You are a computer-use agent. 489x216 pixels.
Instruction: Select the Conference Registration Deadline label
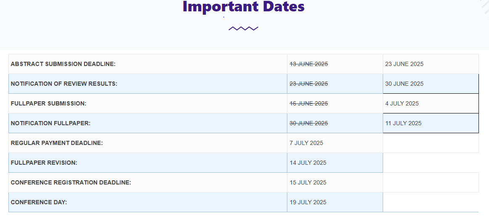[71, 182]
